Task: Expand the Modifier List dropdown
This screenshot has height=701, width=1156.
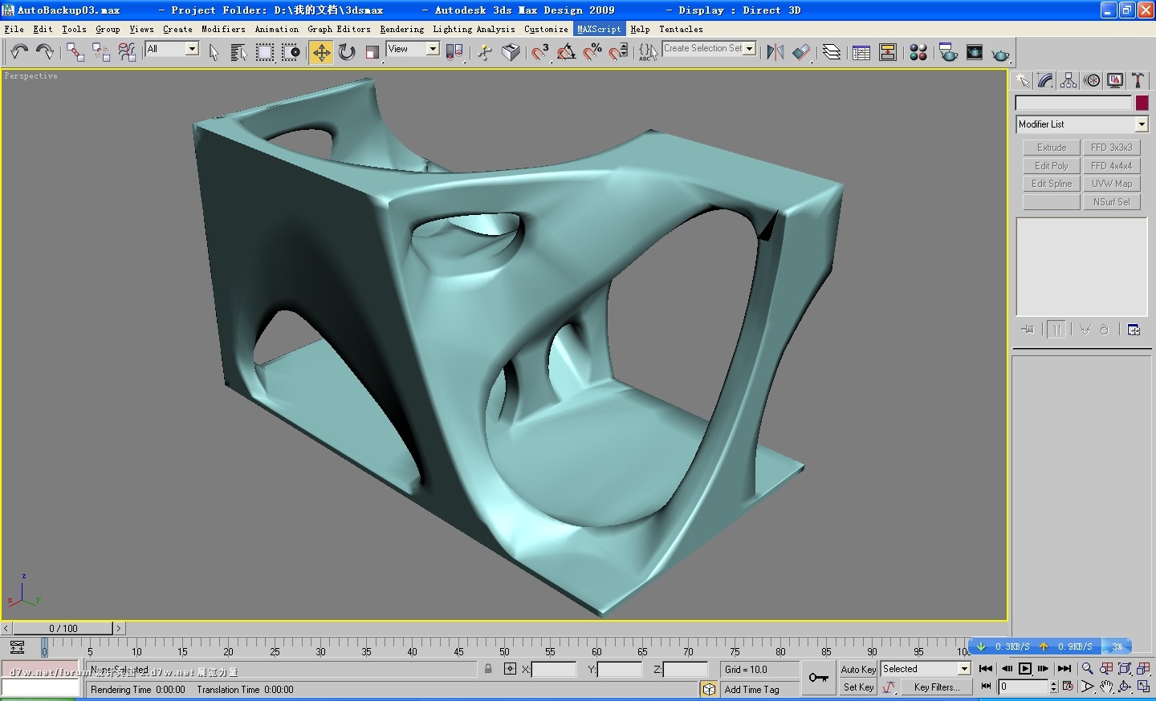Action: [x=1142, y=124]
